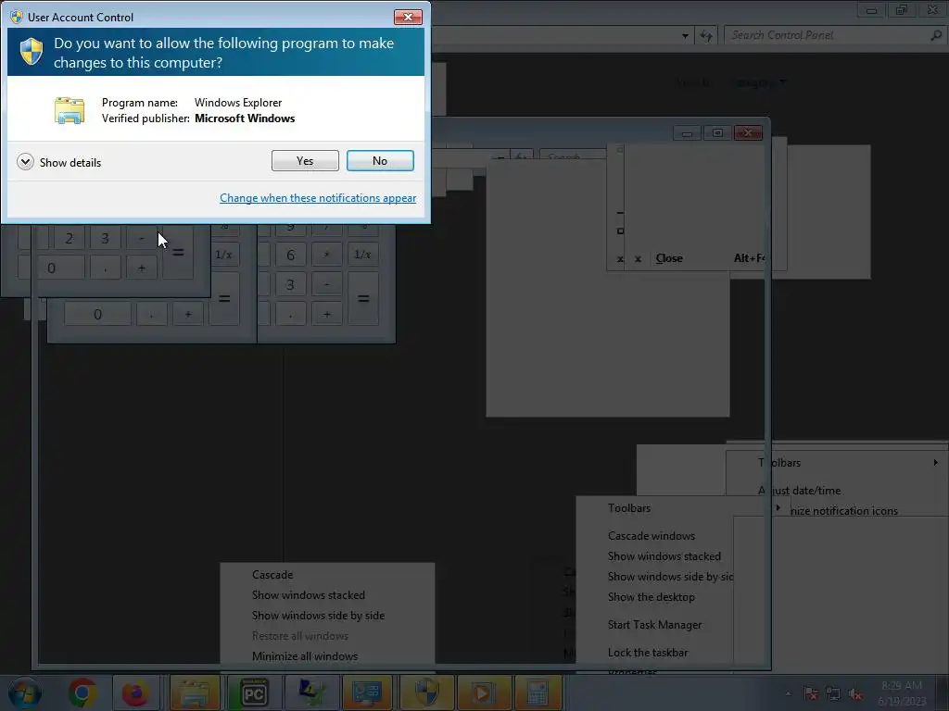Restore down the Control Panel window

pos(901,10)
